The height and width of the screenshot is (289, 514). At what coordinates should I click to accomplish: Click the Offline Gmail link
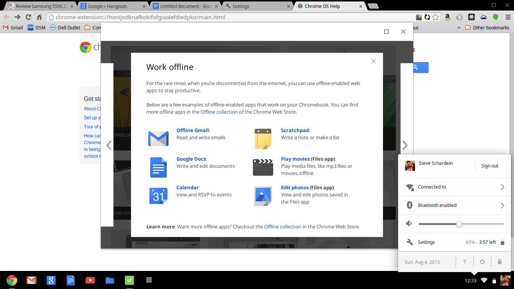[193, 130]
